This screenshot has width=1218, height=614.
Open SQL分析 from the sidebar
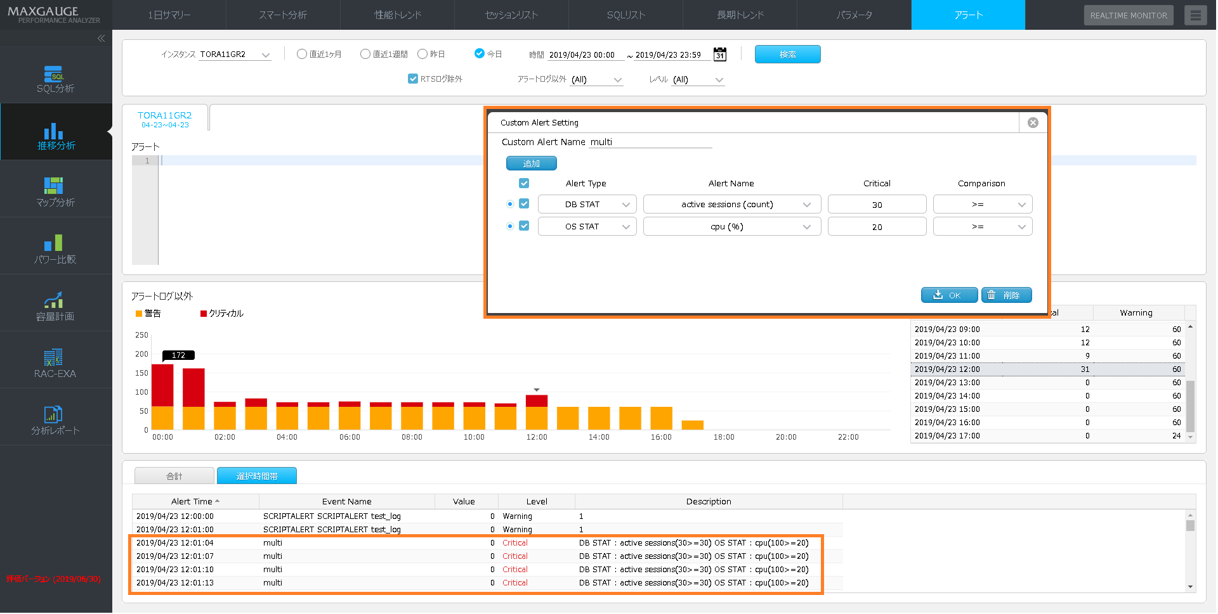tap(56, 79)
